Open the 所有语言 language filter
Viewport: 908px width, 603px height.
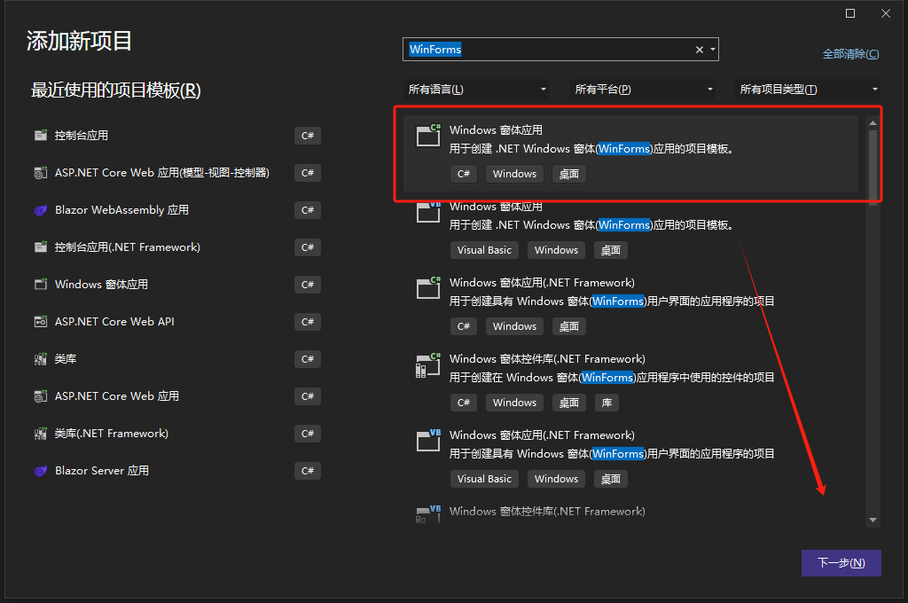pos(476,90)
